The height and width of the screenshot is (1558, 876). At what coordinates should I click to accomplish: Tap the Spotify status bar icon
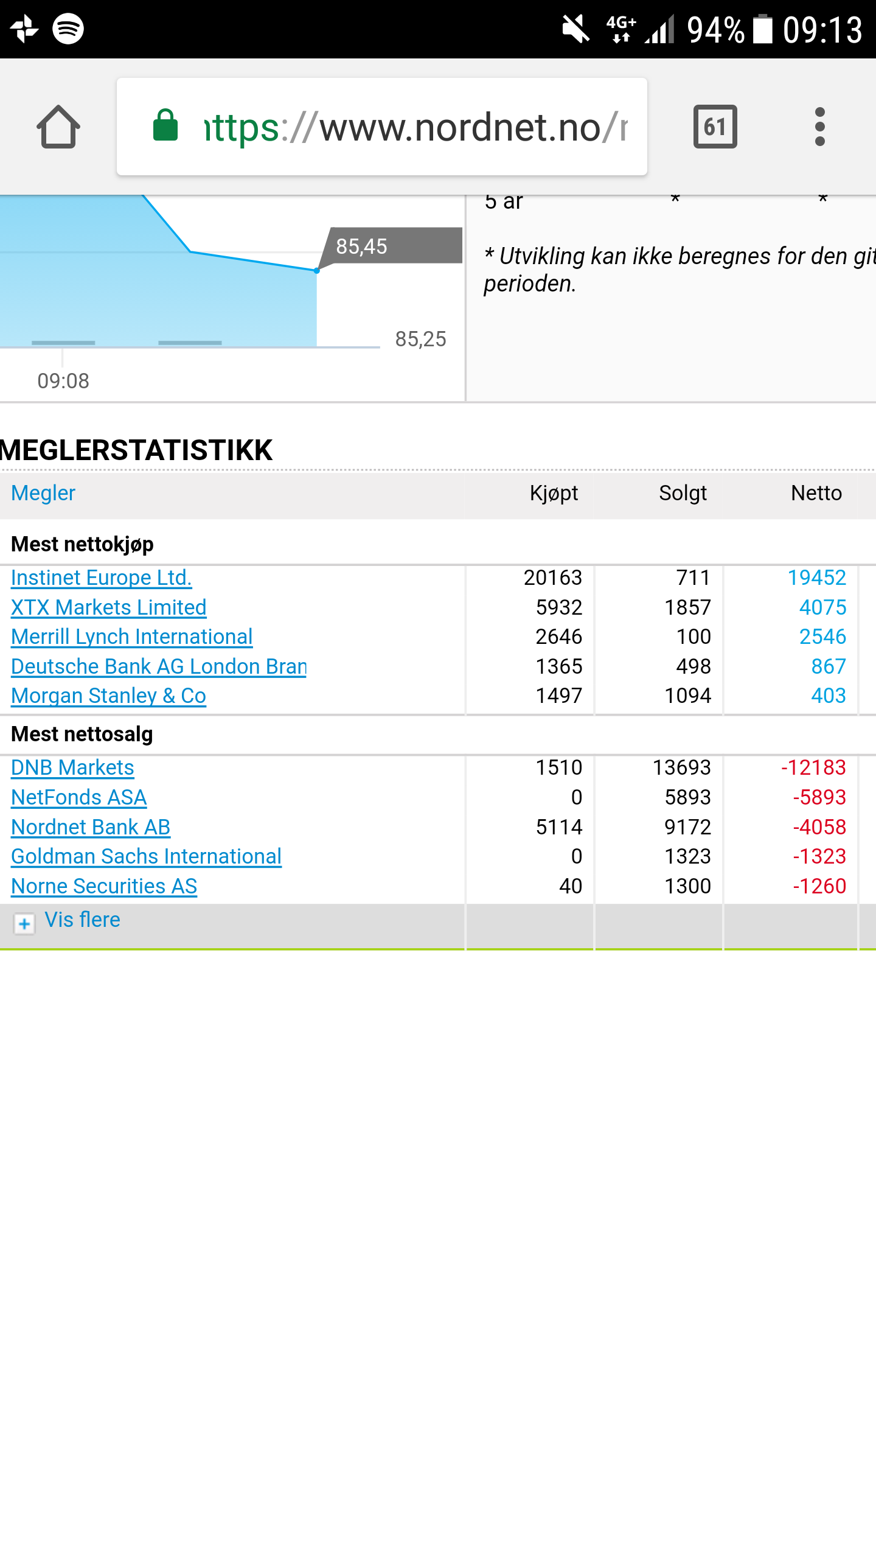pos(68,29)
